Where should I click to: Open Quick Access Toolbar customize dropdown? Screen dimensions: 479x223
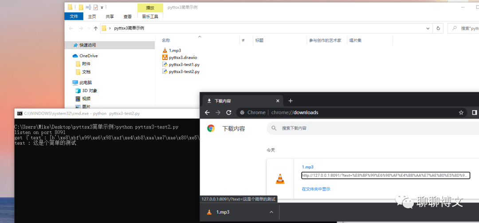coord(102,8)
